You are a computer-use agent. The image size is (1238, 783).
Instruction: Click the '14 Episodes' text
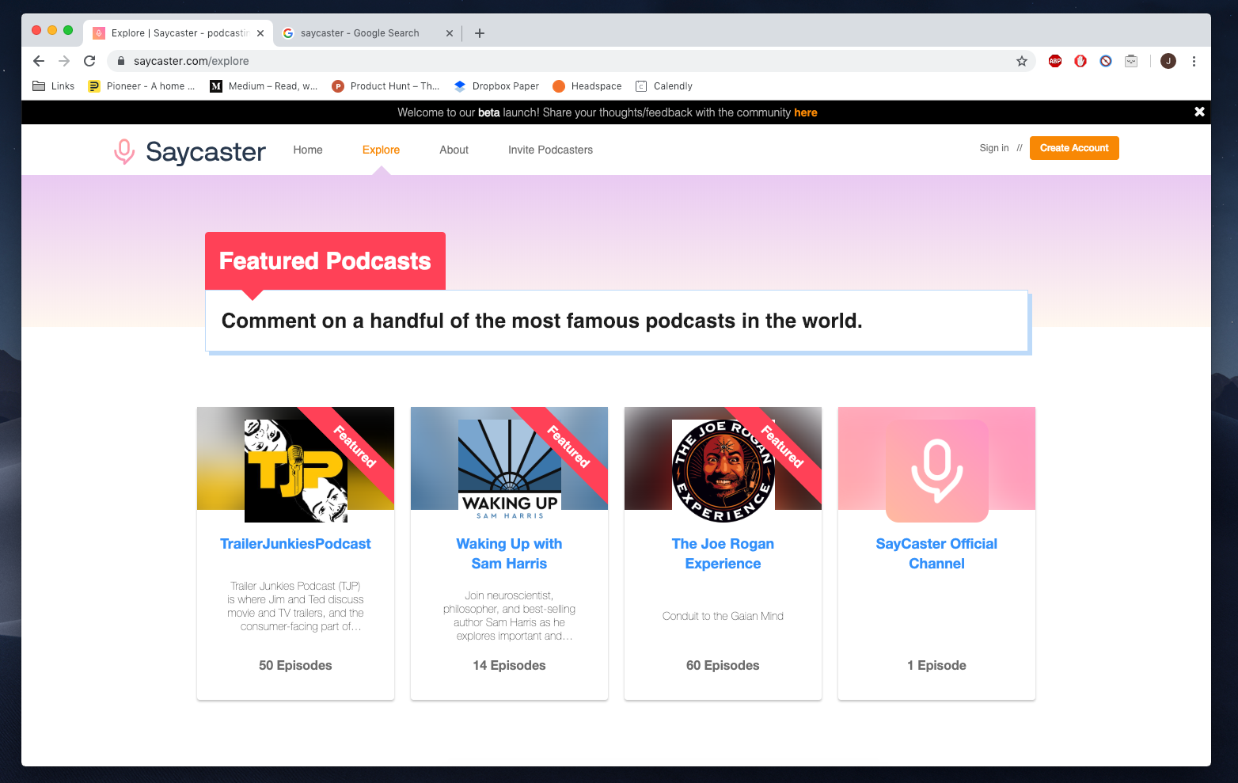click(509, 666)
